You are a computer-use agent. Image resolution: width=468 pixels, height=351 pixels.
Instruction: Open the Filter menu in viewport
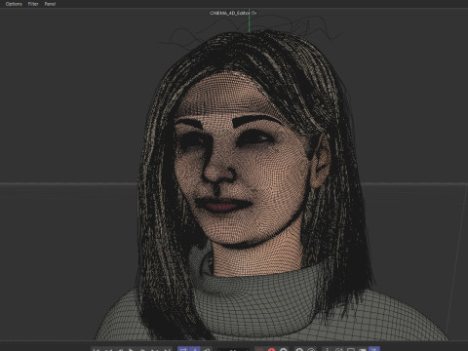tap(33, 4)
